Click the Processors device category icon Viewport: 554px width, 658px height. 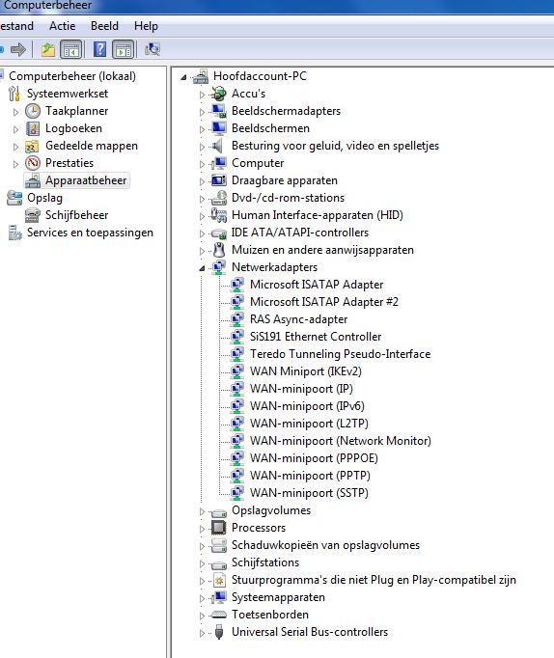219,528
